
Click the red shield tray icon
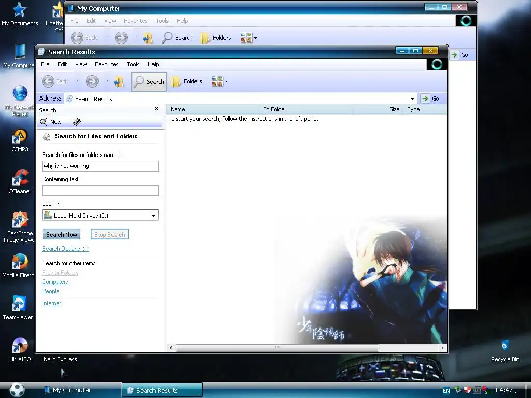467,390
